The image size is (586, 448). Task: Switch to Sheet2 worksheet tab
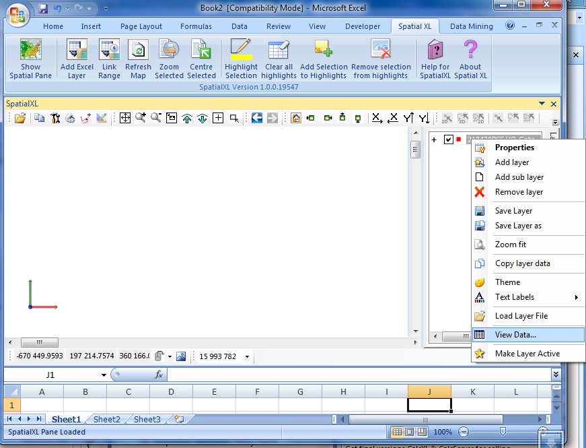[106, 419]
